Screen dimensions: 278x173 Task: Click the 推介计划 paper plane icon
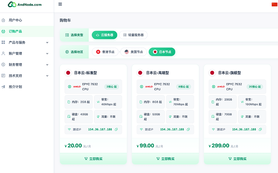(3, 87)
